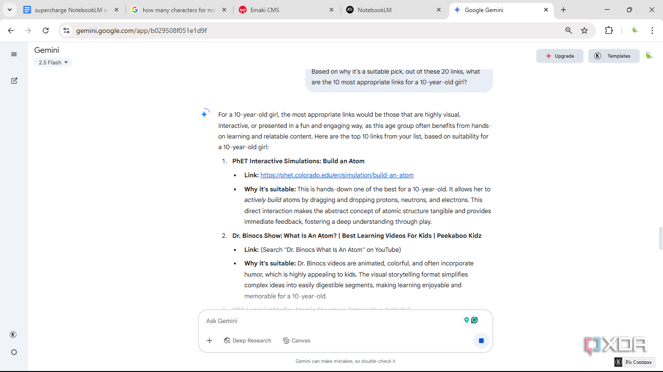The width and height of the screenshot is (663, 372).
Task: Open the phet.colorado.edu build-an-atom link
Action: [x=337, y=175]
